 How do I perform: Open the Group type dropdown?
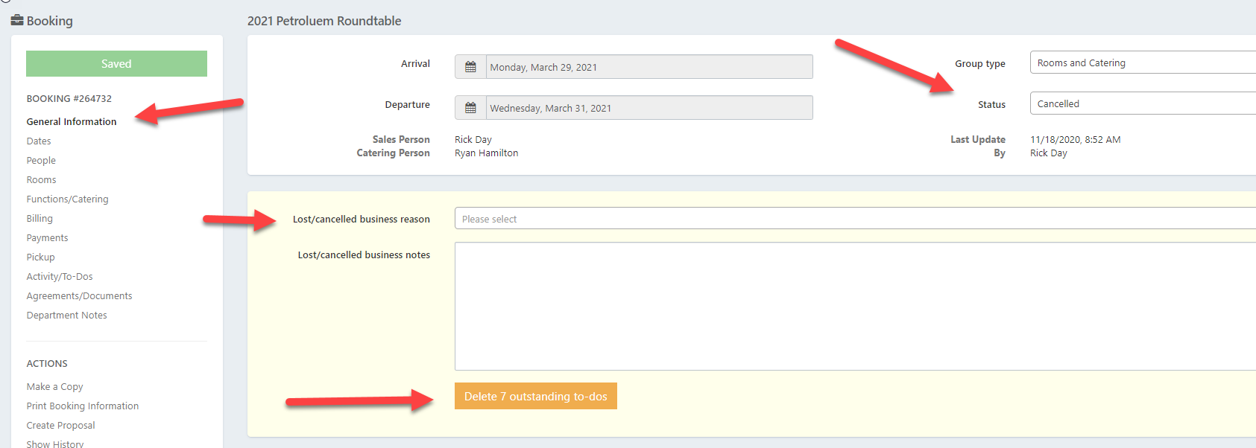coord(1142,63)
